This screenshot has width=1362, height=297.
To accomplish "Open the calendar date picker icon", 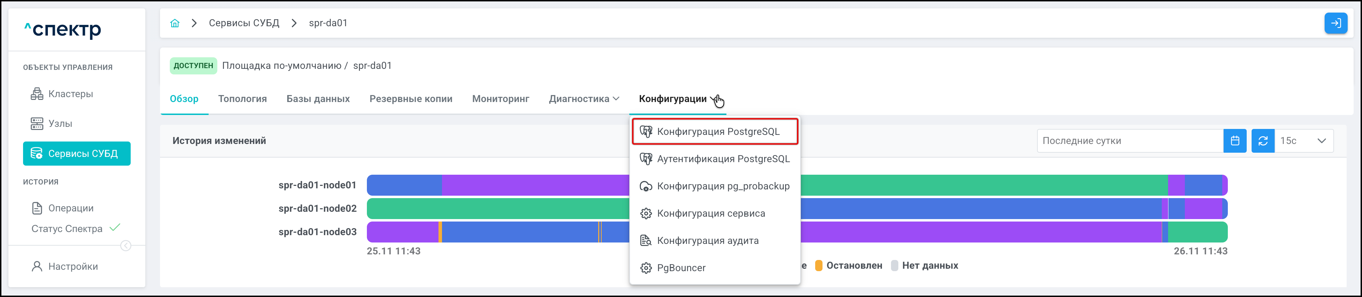I will (x=1234, y=141).
